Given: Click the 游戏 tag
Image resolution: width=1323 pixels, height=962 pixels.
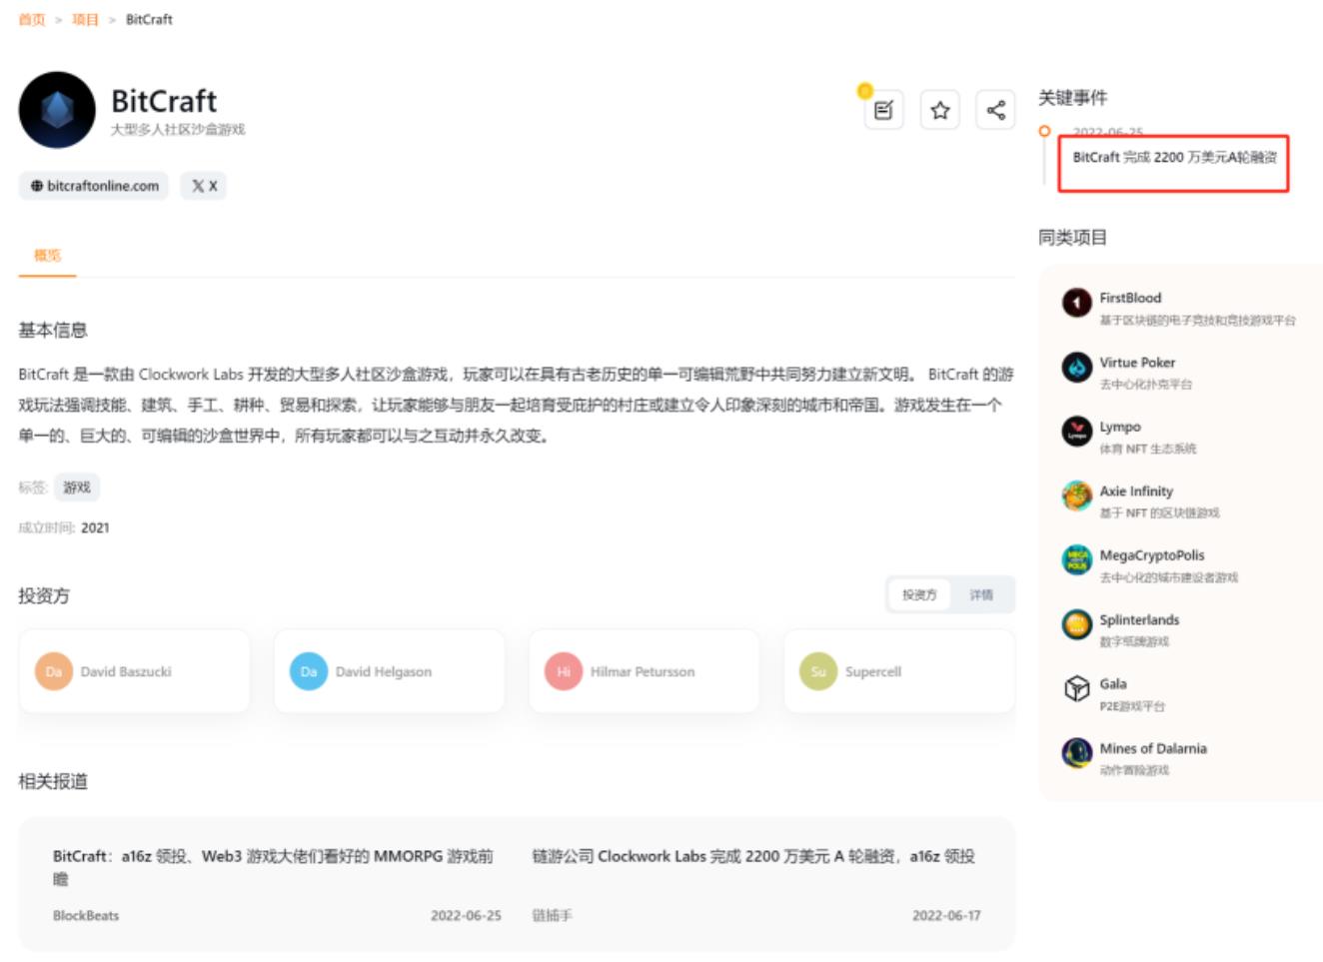Looking at the screenshot, I should pos(77,487).
